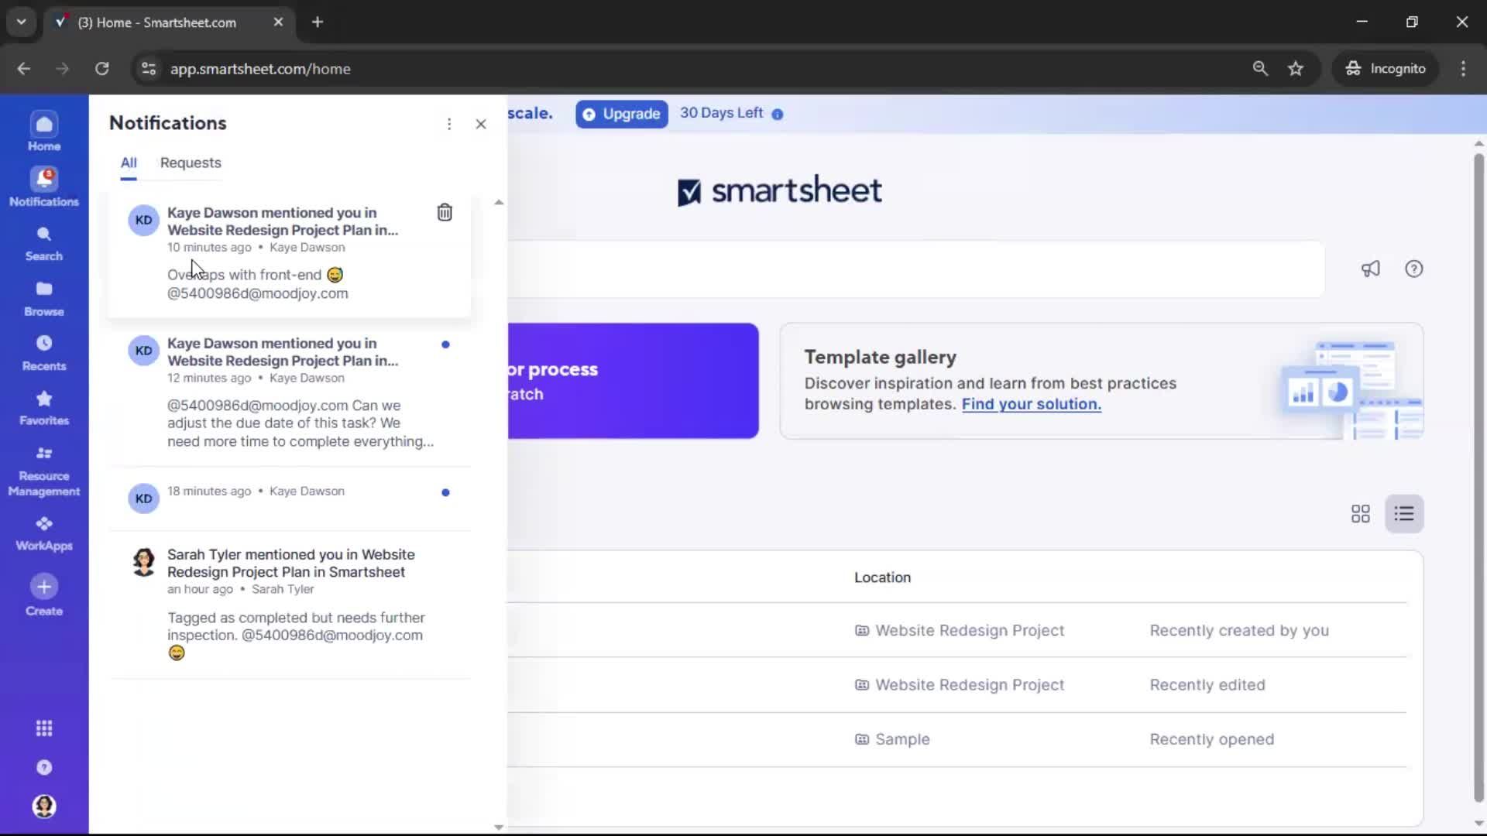The width and height of the screenshot is (1487, 836).
Task: Expand the browser tab search chevron
Action: click(x=21, y=22)
